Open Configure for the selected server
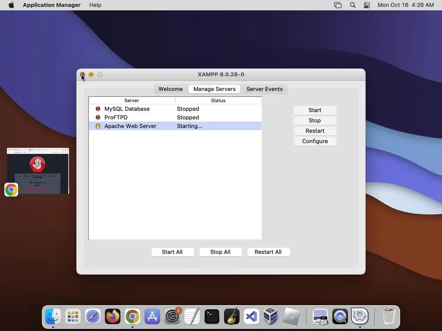This screenshot has height=331, width=442. coord(315,141)
